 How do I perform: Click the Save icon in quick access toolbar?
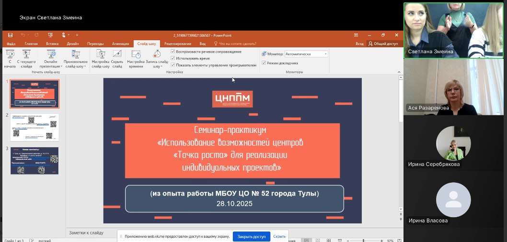pyautogui.click(x=10, y=35)
